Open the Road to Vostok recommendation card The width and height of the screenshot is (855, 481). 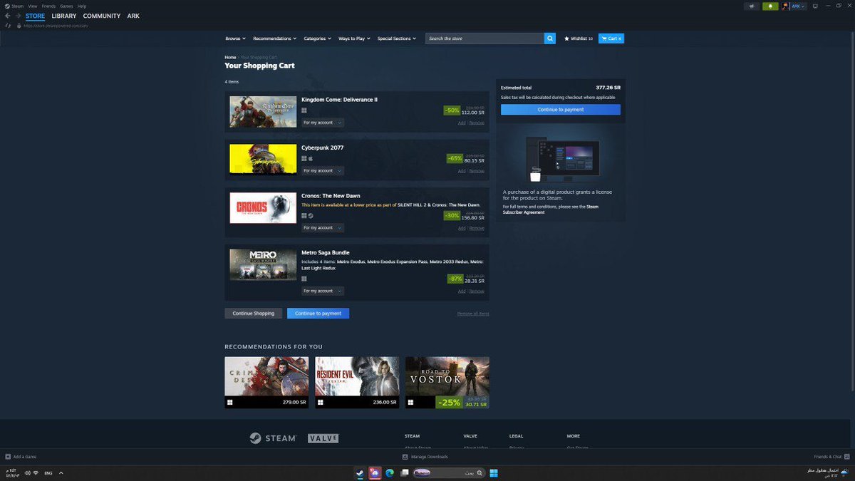pos(447,383)
